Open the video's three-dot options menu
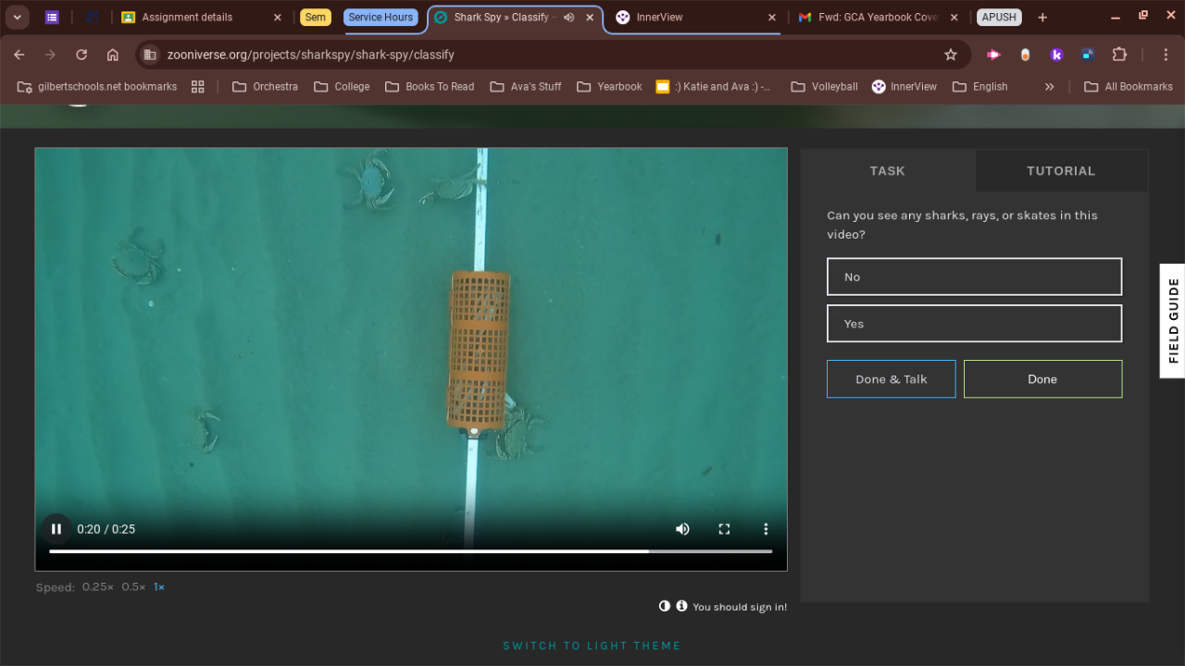The image size is (1185, 666). (766, 529)
